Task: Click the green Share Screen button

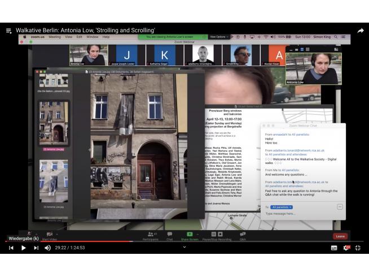Action: tap(190, 236)
